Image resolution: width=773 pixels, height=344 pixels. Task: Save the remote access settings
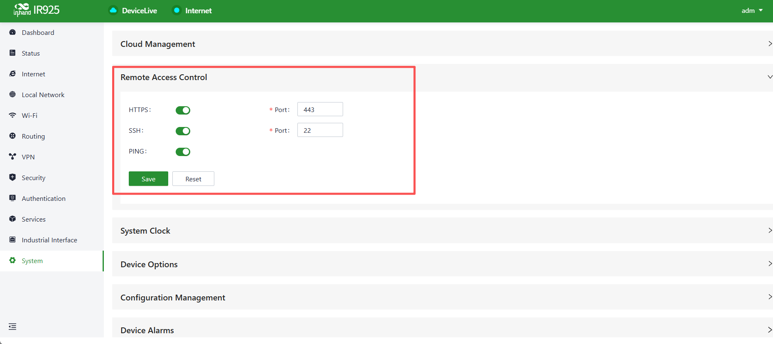pyautogui.click(x=148, y=179)
